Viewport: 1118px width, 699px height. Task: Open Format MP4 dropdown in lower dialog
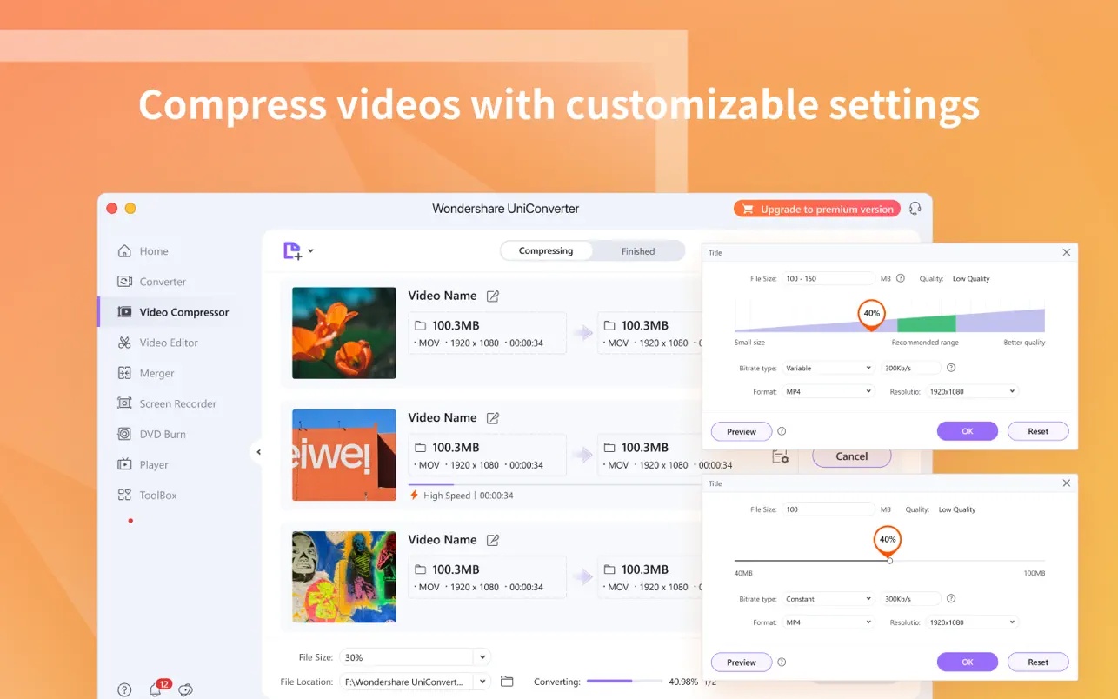pos(828,622)
